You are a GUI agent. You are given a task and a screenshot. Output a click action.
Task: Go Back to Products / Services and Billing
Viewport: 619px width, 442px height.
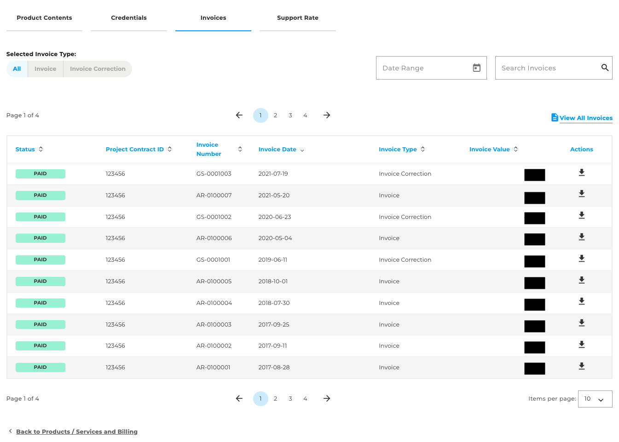(77, 431)
